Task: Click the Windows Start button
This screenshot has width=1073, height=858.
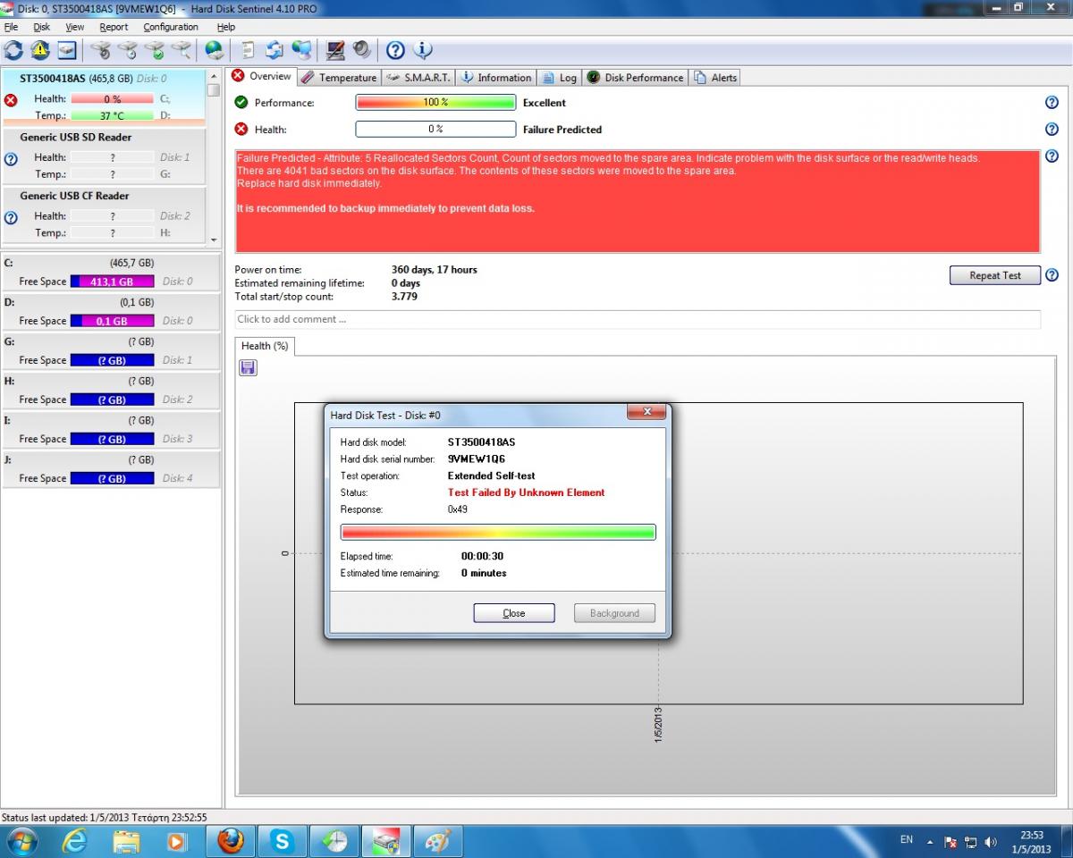Action: [x=21, y=841]
